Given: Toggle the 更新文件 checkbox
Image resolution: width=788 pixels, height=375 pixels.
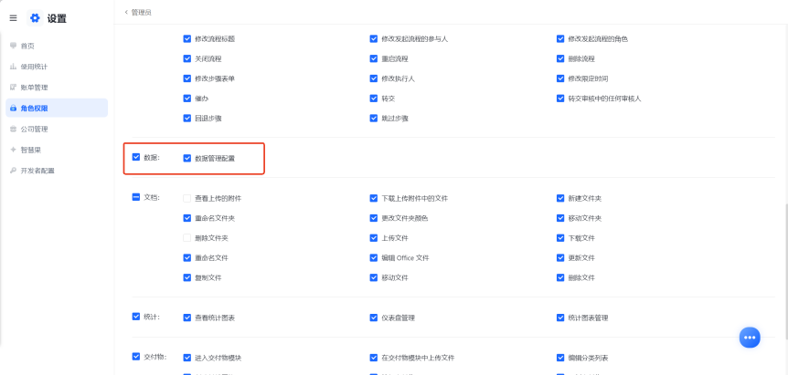Looking at the screenshot, I should tap(560, 257).
